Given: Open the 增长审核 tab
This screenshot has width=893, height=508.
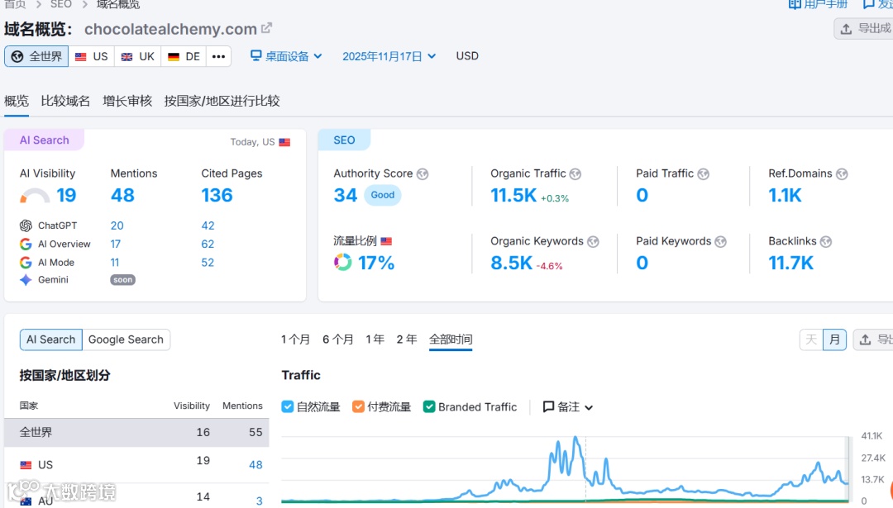Looking at the screenshot, I should click(x=127, y=102).
